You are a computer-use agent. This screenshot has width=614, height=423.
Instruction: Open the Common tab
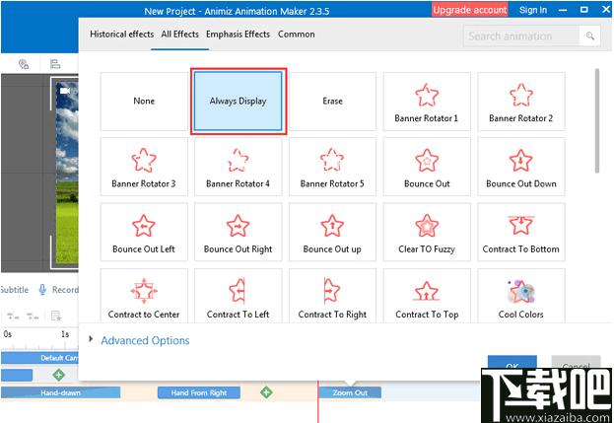click(296, 35)
